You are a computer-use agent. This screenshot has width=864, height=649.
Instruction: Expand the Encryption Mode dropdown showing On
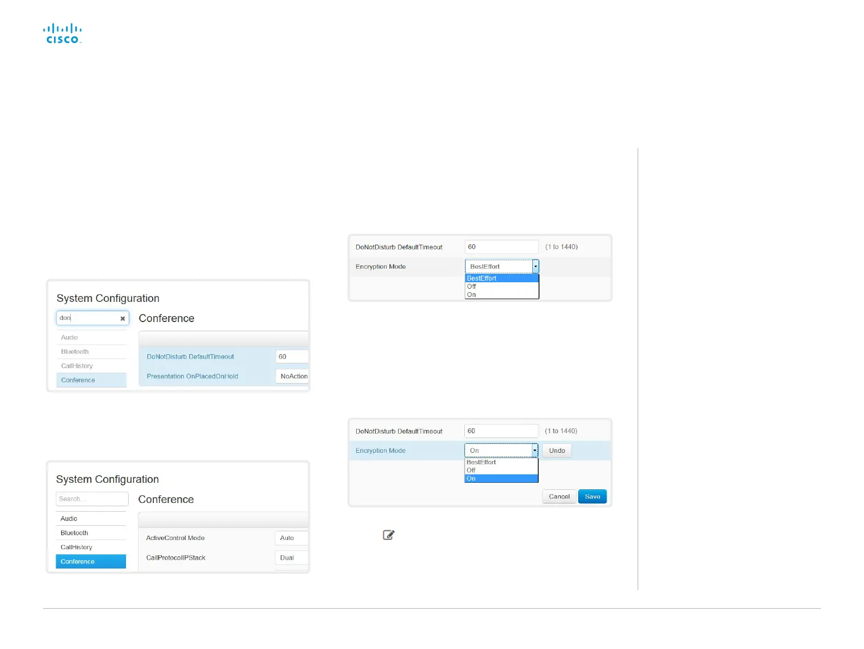pyautogui.click(x=501, y=451)
